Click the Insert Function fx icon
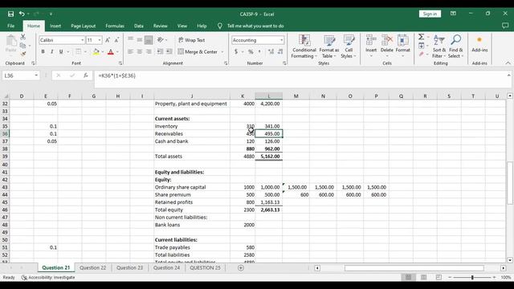Viewport: 514px width, 289px height. point(86,75)
